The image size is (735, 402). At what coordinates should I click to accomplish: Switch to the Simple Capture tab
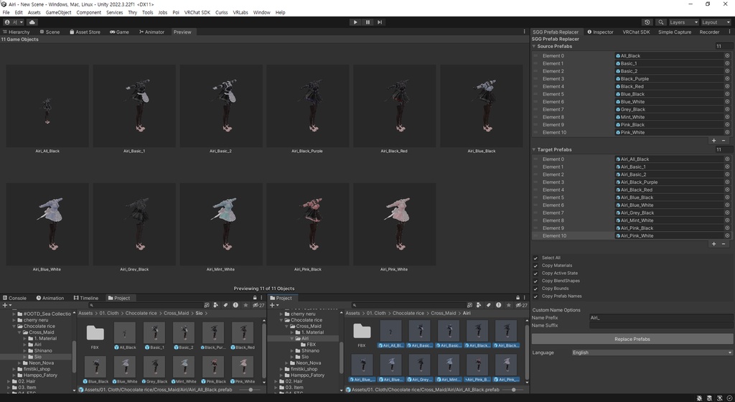[x=675, y=32]
